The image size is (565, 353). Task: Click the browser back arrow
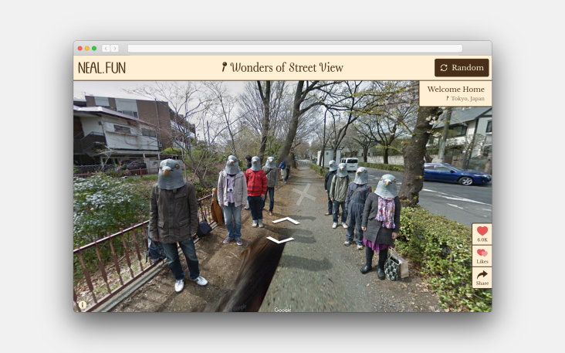106,49
